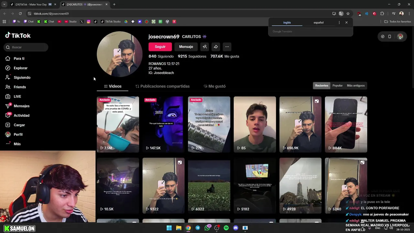Open pinned video with 27K views
The width and height of the screenshot is (414, 233).
[x=209, y=124]
